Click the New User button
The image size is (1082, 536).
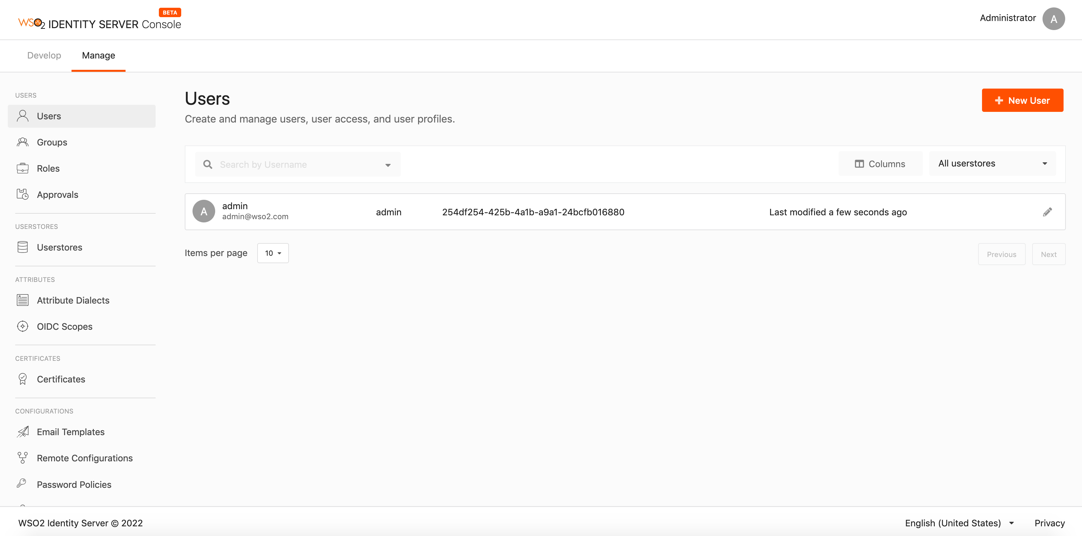(1022, 100)
